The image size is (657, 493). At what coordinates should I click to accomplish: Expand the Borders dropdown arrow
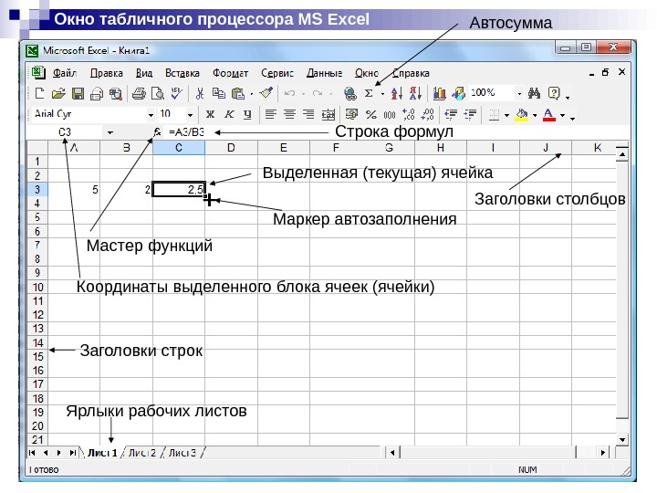point(507,115)
